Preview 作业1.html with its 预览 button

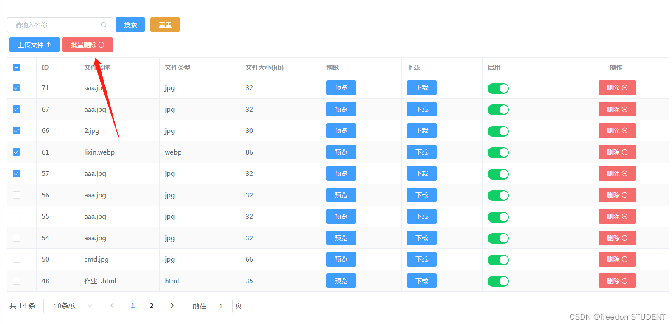341,281
